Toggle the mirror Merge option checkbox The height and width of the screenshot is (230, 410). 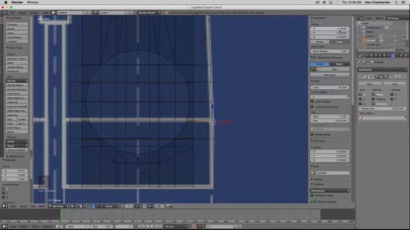coord(373,94)
